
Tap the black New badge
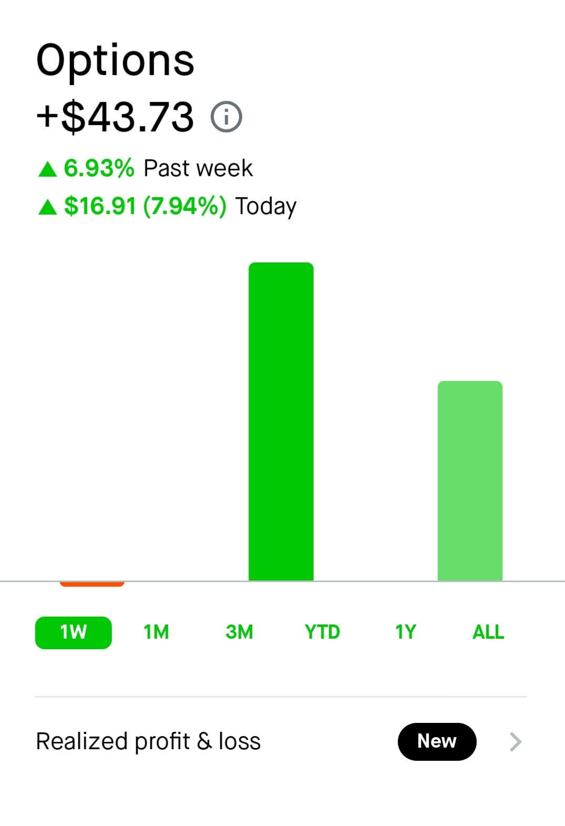[437, 741]
